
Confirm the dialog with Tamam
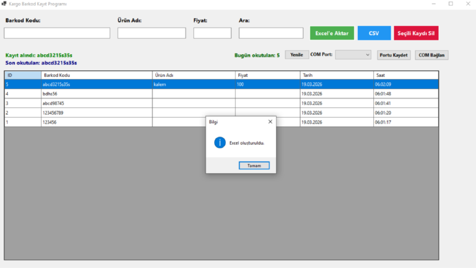[254, 166]
